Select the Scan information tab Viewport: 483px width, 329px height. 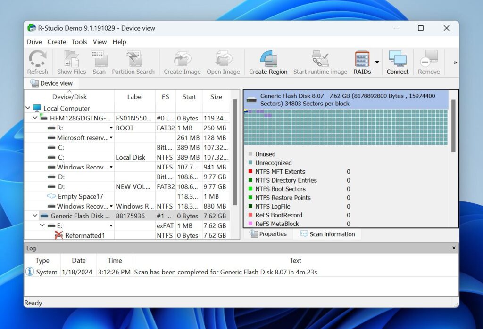pos(327,234)
